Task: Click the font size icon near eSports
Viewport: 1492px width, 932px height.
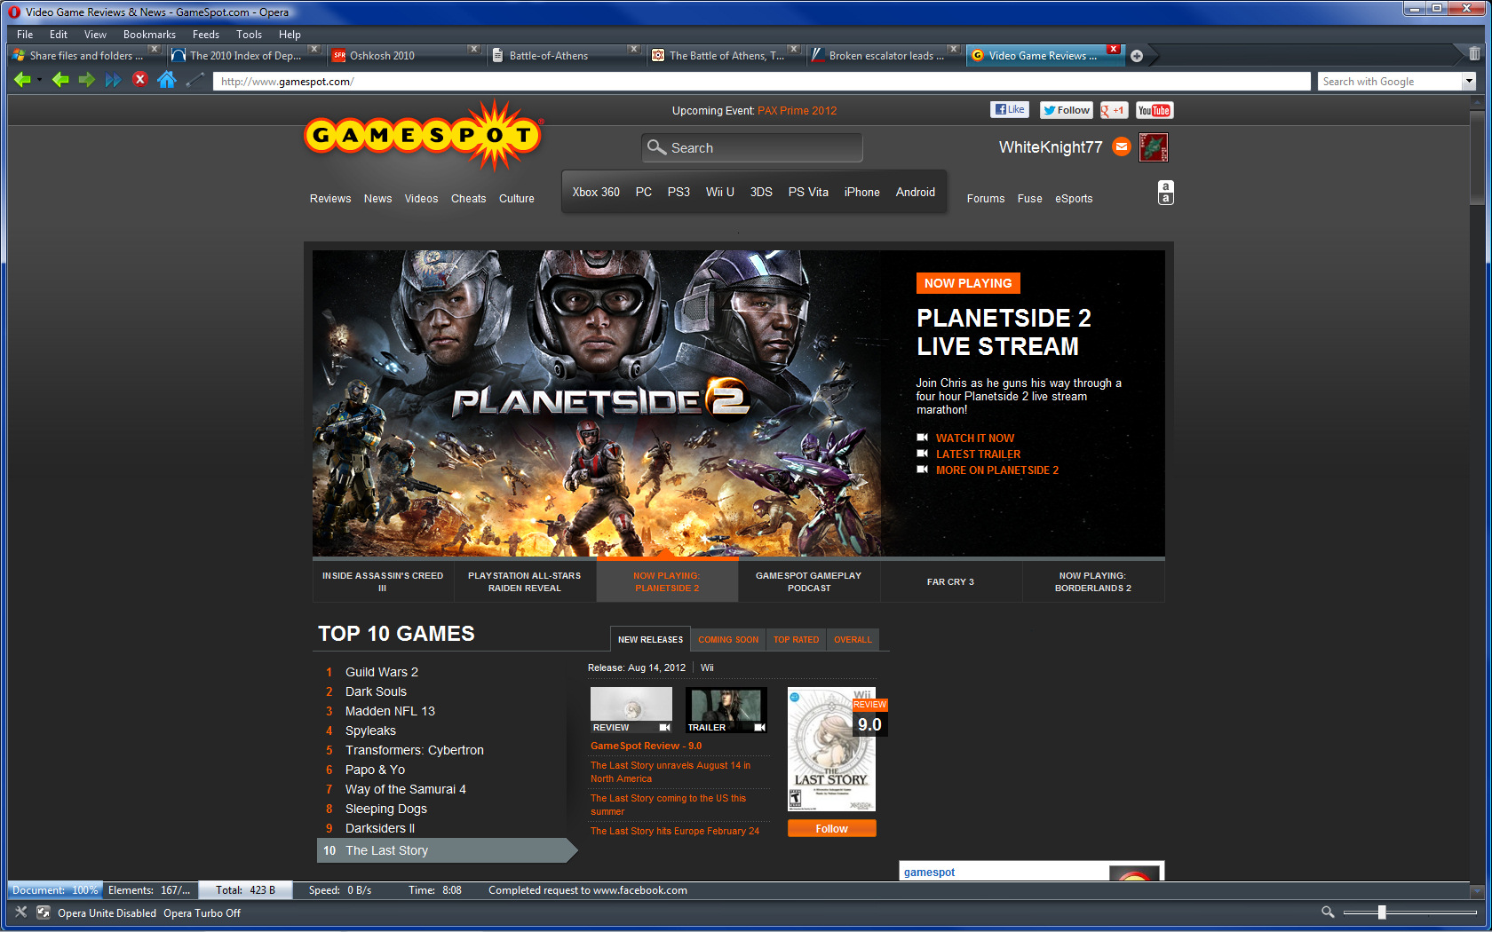Action: (1166, 193)
